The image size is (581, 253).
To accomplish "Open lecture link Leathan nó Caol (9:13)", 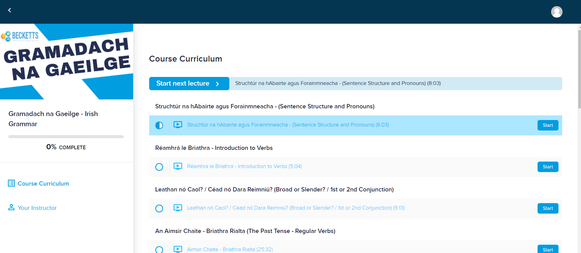I will coord(296,208).
